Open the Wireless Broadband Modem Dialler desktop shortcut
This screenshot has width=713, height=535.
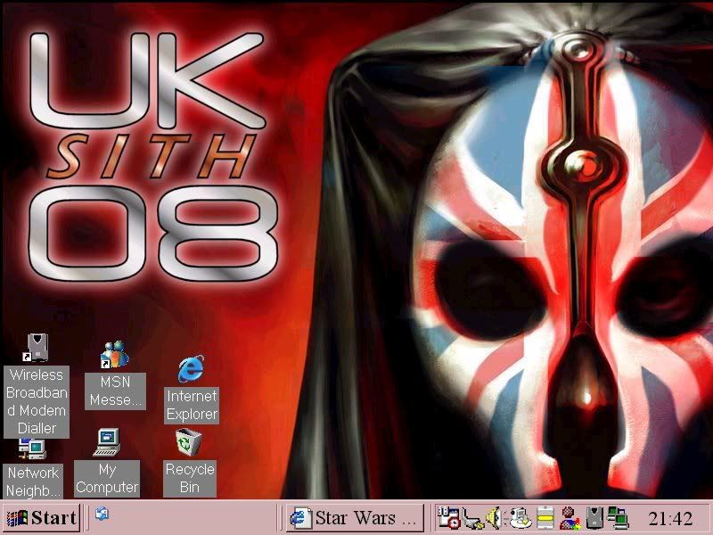coord(37,348)
